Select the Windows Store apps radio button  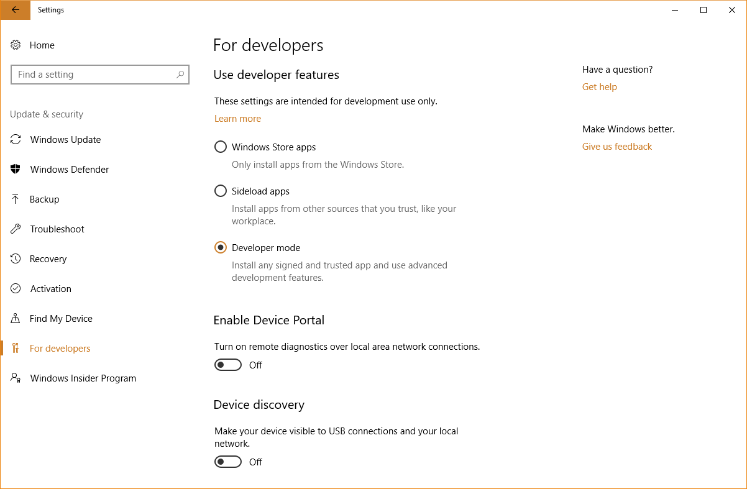click(x=221, y=147)
